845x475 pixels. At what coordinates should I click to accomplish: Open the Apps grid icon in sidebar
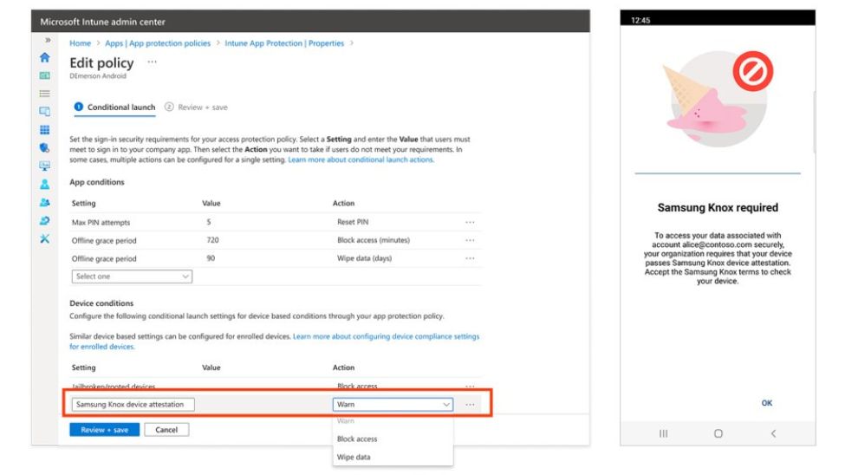click(x=45, y=129)
